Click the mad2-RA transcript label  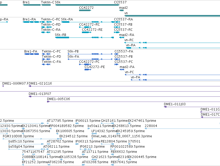coord(127,35)
